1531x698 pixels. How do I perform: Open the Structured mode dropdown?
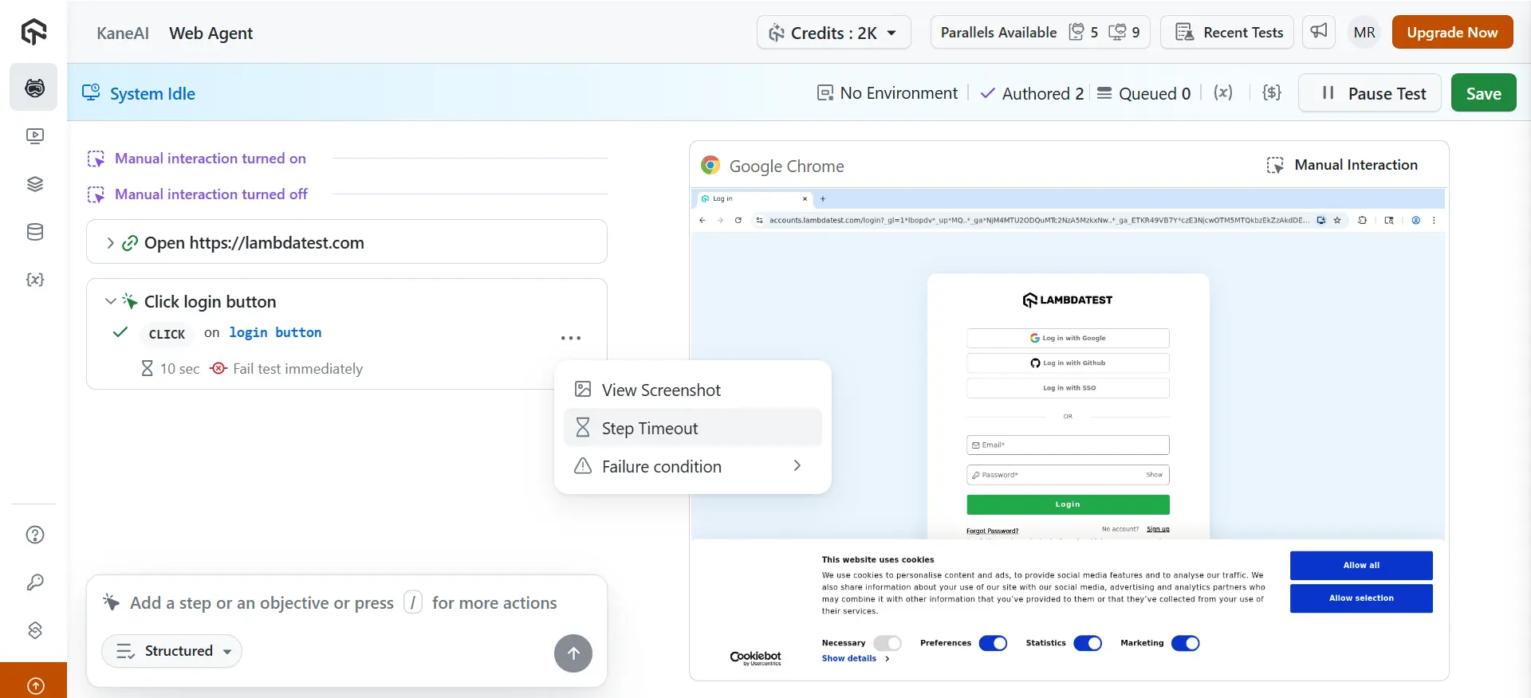[171, 651]
